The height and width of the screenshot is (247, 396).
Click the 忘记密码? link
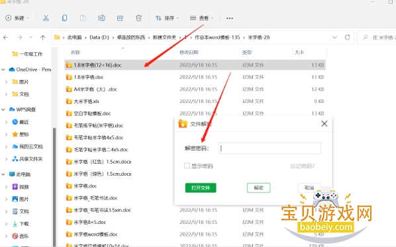pyautogui.click(x=303, y=166)
